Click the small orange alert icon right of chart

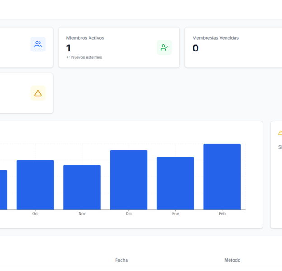[280, 133]
